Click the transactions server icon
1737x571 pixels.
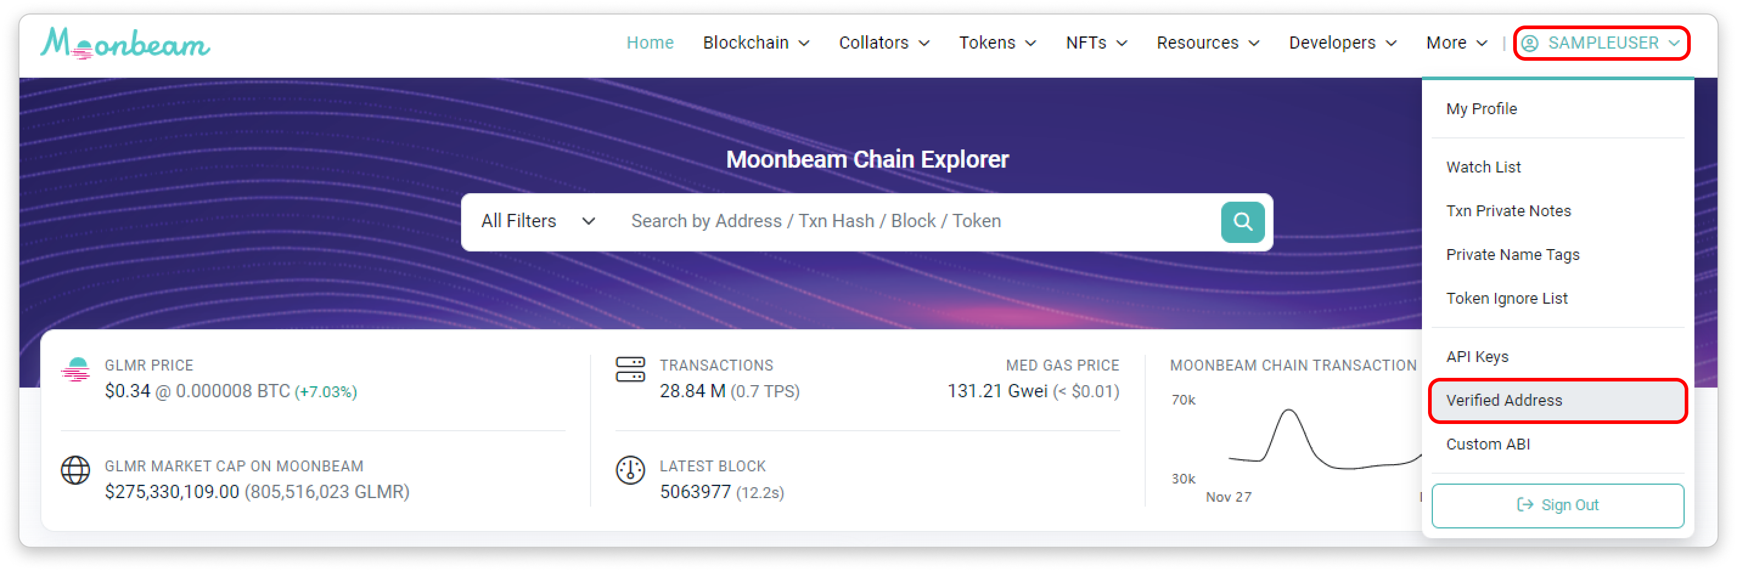(630, 370)
